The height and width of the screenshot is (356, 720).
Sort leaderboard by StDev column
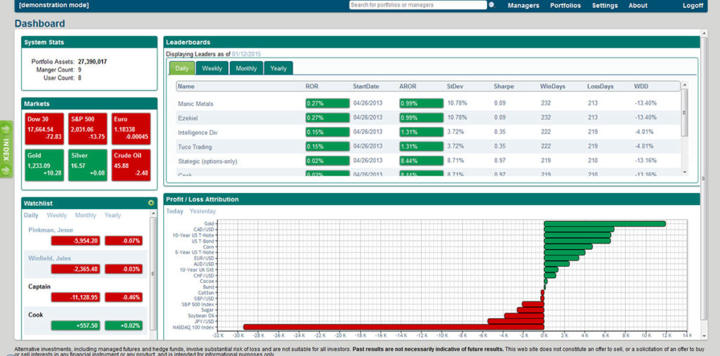point(455,86)
